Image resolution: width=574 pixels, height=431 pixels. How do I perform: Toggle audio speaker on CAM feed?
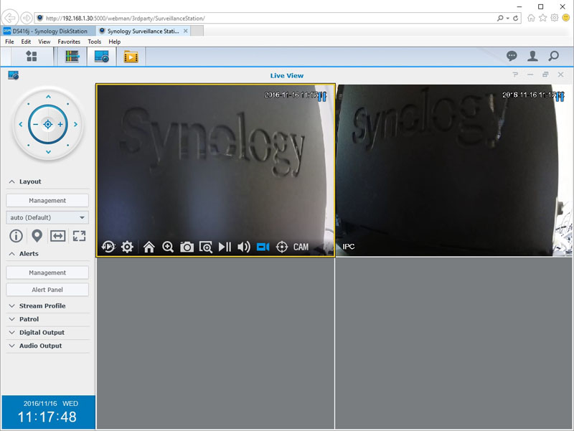(244, 247)
